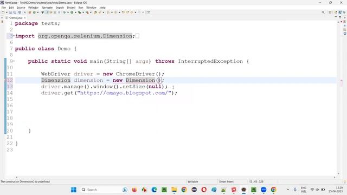Open the Run menu

81,8
